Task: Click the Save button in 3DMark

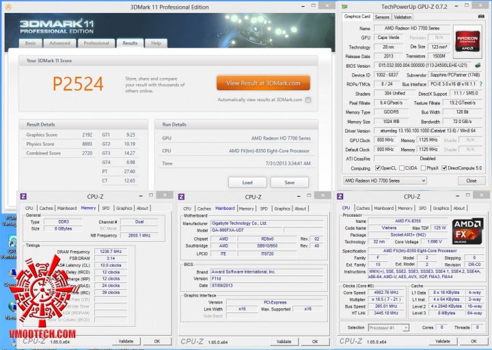Action: click(x=289, y=183)
